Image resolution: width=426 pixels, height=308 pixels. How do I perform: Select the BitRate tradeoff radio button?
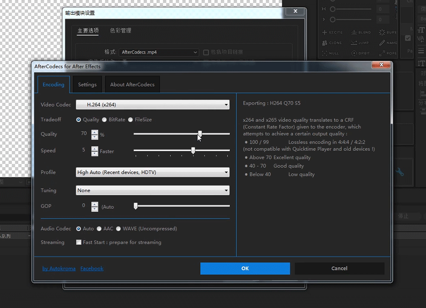pos(104,120)
